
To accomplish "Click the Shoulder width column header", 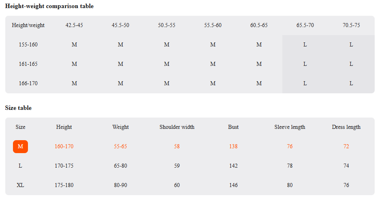I will tap(177, 127).
